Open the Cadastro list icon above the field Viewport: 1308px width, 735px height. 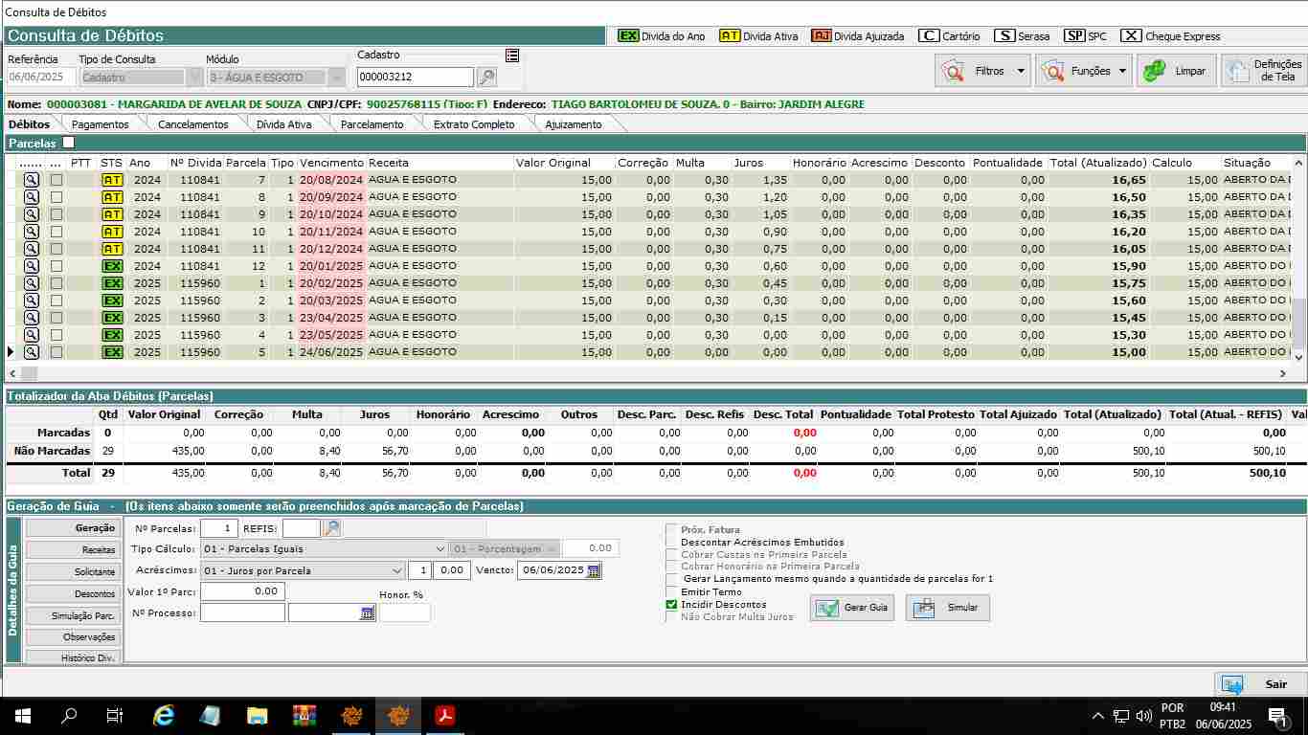tap(512, 56)
